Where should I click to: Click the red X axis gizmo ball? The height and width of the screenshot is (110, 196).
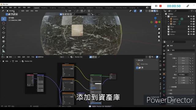pyautogui.click(x=156, y=22)
